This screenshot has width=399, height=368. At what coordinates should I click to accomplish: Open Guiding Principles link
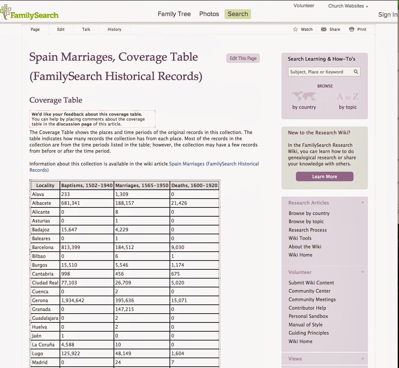[309, 333]
